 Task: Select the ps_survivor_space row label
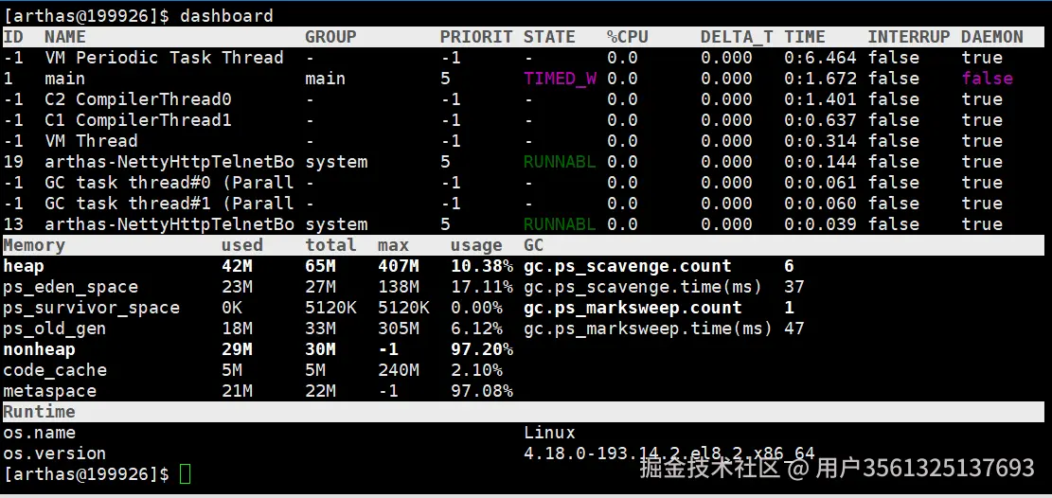91,308
